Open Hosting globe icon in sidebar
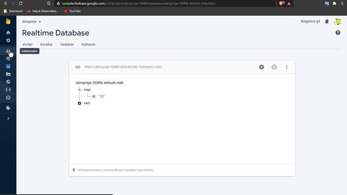Screen dimensions: 347x195 (x=8, y=82)
